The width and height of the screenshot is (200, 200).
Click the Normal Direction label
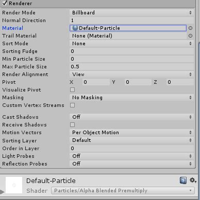click(x=24, y=21)
